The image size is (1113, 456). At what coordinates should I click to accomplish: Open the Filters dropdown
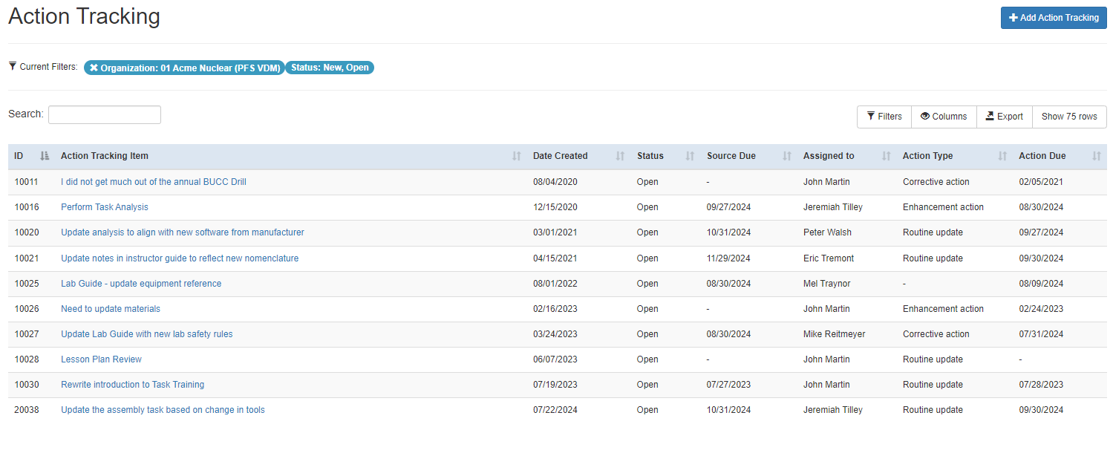[884, 117]
